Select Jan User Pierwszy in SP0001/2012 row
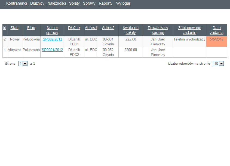The width and height of the screenshot is (230, 166). [158, 52]
